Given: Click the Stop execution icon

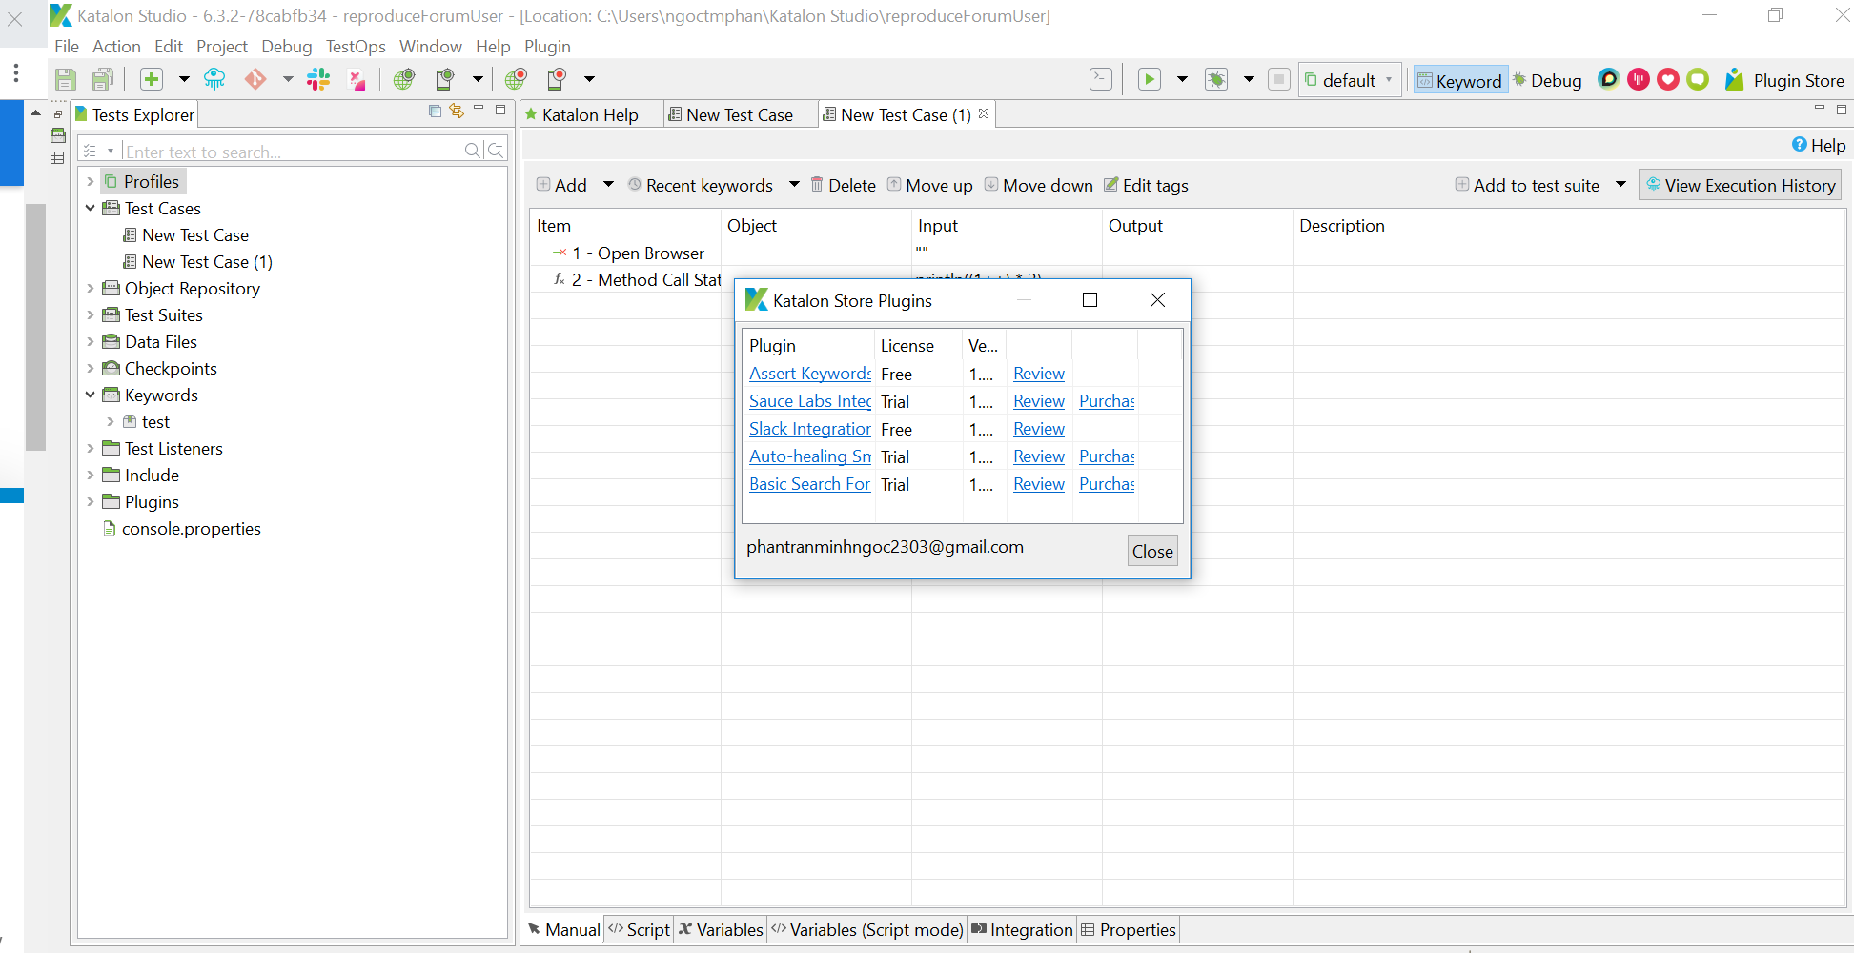Looking at the screenshot, I should [x=1279, y=79].
